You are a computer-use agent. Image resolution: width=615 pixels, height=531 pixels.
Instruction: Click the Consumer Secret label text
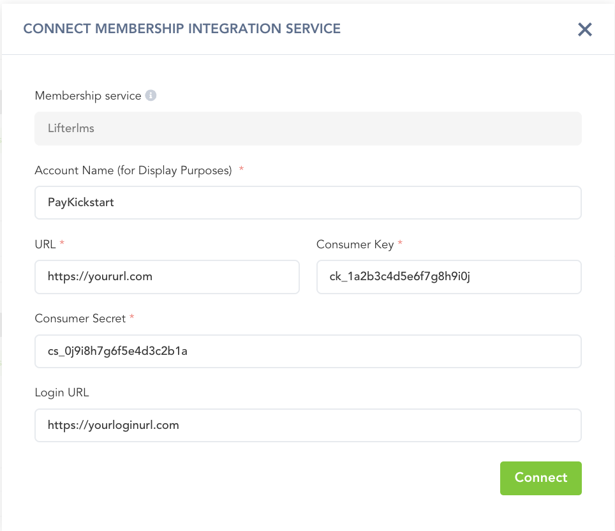click(80, 318)
